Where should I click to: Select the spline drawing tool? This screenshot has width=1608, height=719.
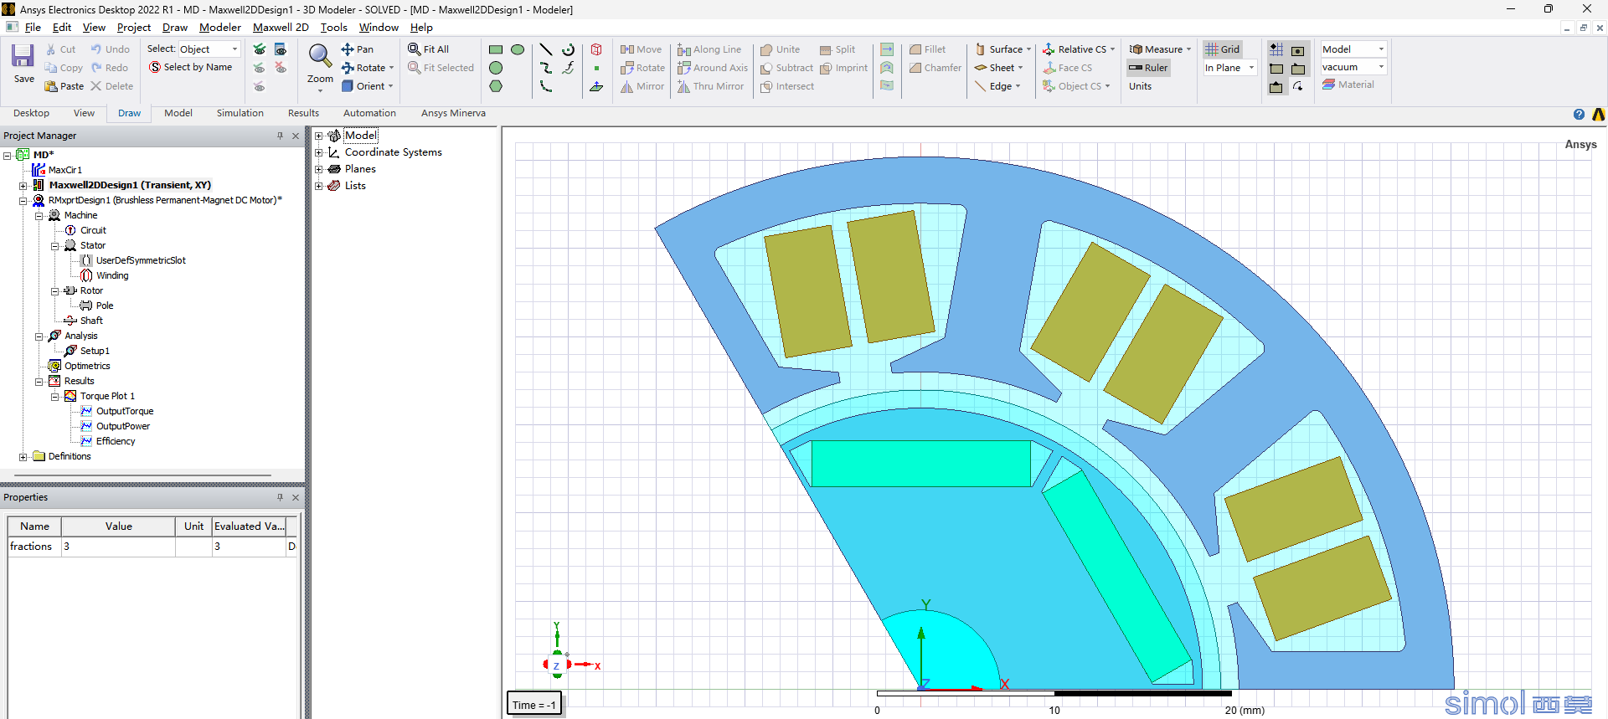(x=546, y=68)
